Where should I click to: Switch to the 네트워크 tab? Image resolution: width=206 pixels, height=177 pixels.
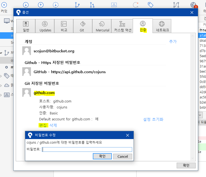tap(162, 26)
